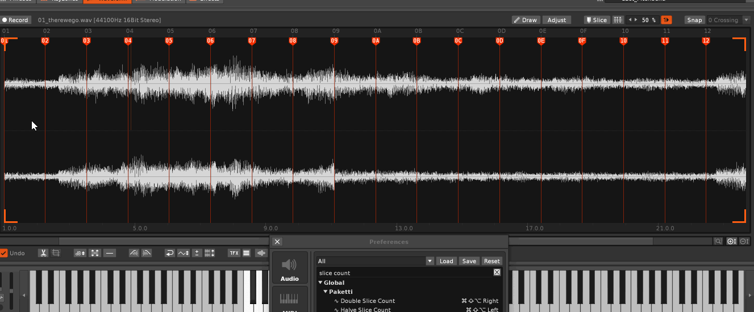Screen dimensions: 754x312
Task: Click the fade in icon
Action: point(134,253)
